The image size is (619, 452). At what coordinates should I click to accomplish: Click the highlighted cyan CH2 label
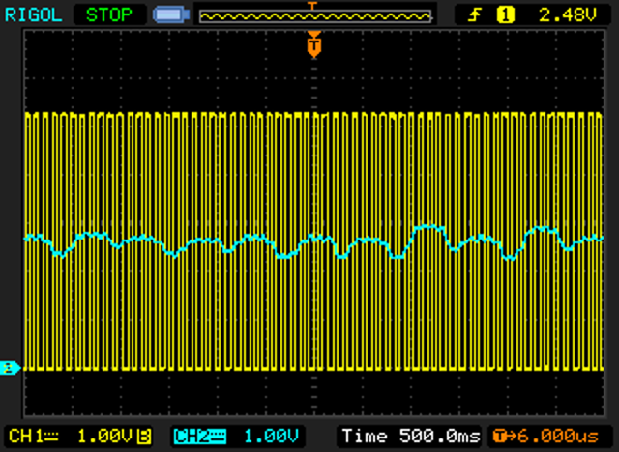coord(200,437)
